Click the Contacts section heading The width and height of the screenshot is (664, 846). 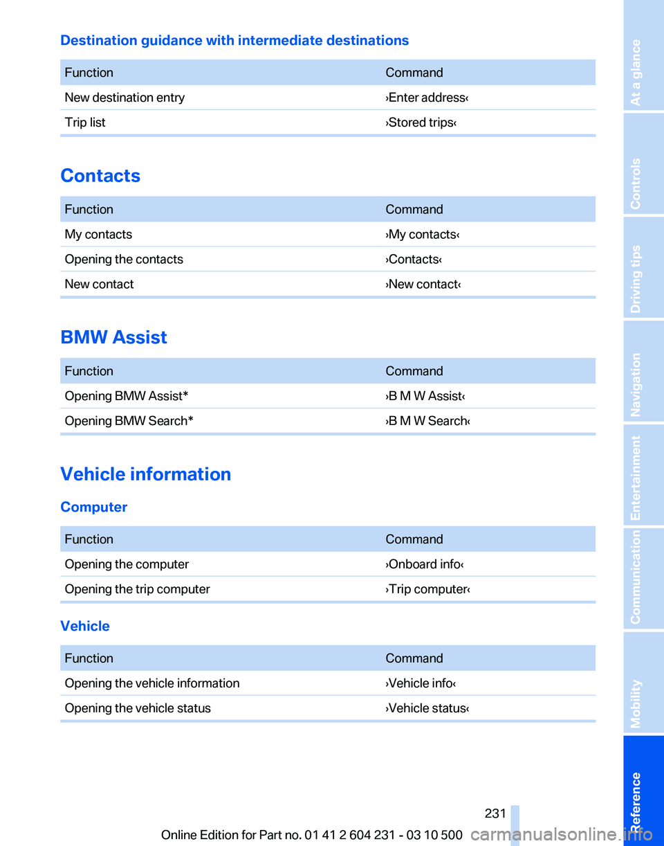click(100, 176)
